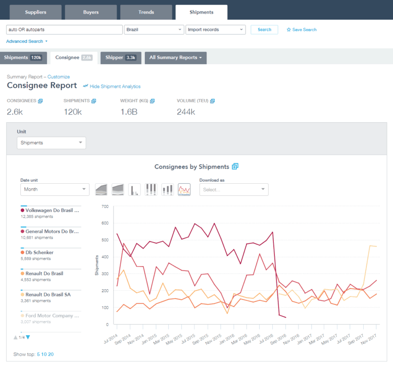Image resolution: width=393 pixels, height=367 pixels.
Task: Choose the full-height 100% stacked bar chart icon
Action: tap(151, 189)
